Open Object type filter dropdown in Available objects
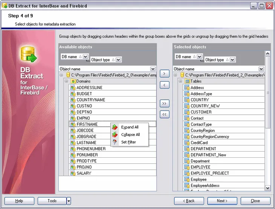This screenshot has width=275, height=209. [118, 60]
